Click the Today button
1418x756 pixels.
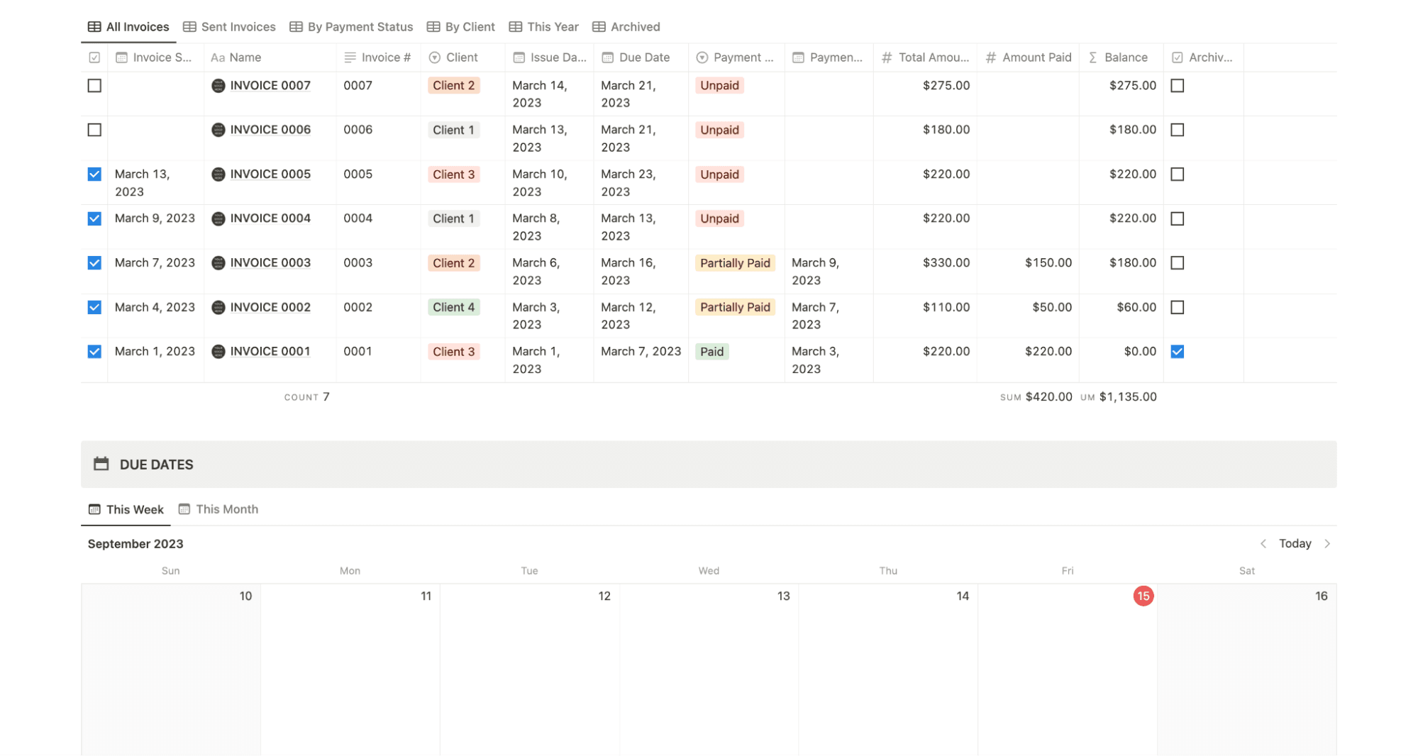click(1295, 543)
